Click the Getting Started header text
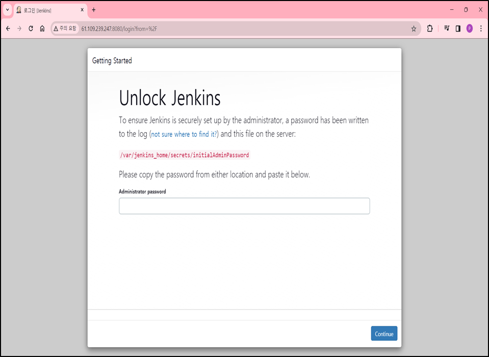The height and width of the screenshot is (357, 489). pos(112,61)
